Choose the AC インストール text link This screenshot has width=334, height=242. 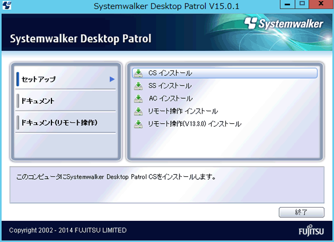pos(170,99)
